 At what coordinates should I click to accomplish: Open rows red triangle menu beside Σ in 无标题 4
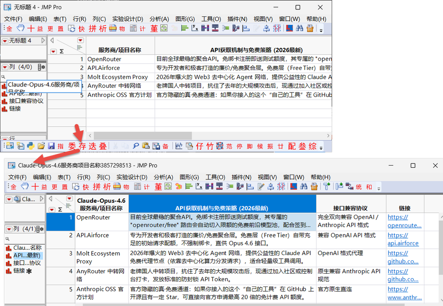tap(53, 51)
